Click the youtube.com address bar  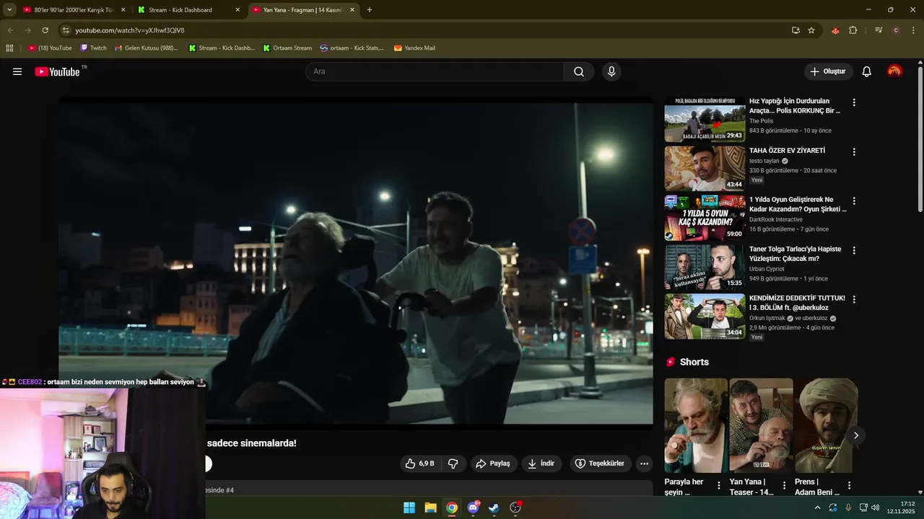426,30
